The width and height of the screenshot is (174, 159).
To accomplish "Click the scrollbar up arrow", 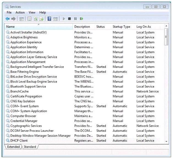I will click(x=166, y=26).
